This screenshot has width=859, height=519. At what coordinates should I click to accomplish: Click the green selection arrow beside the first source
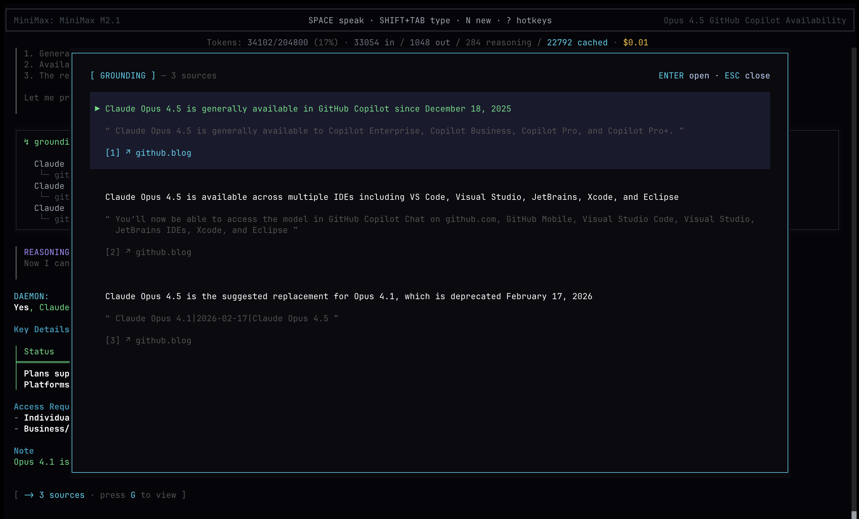(98, 109)
